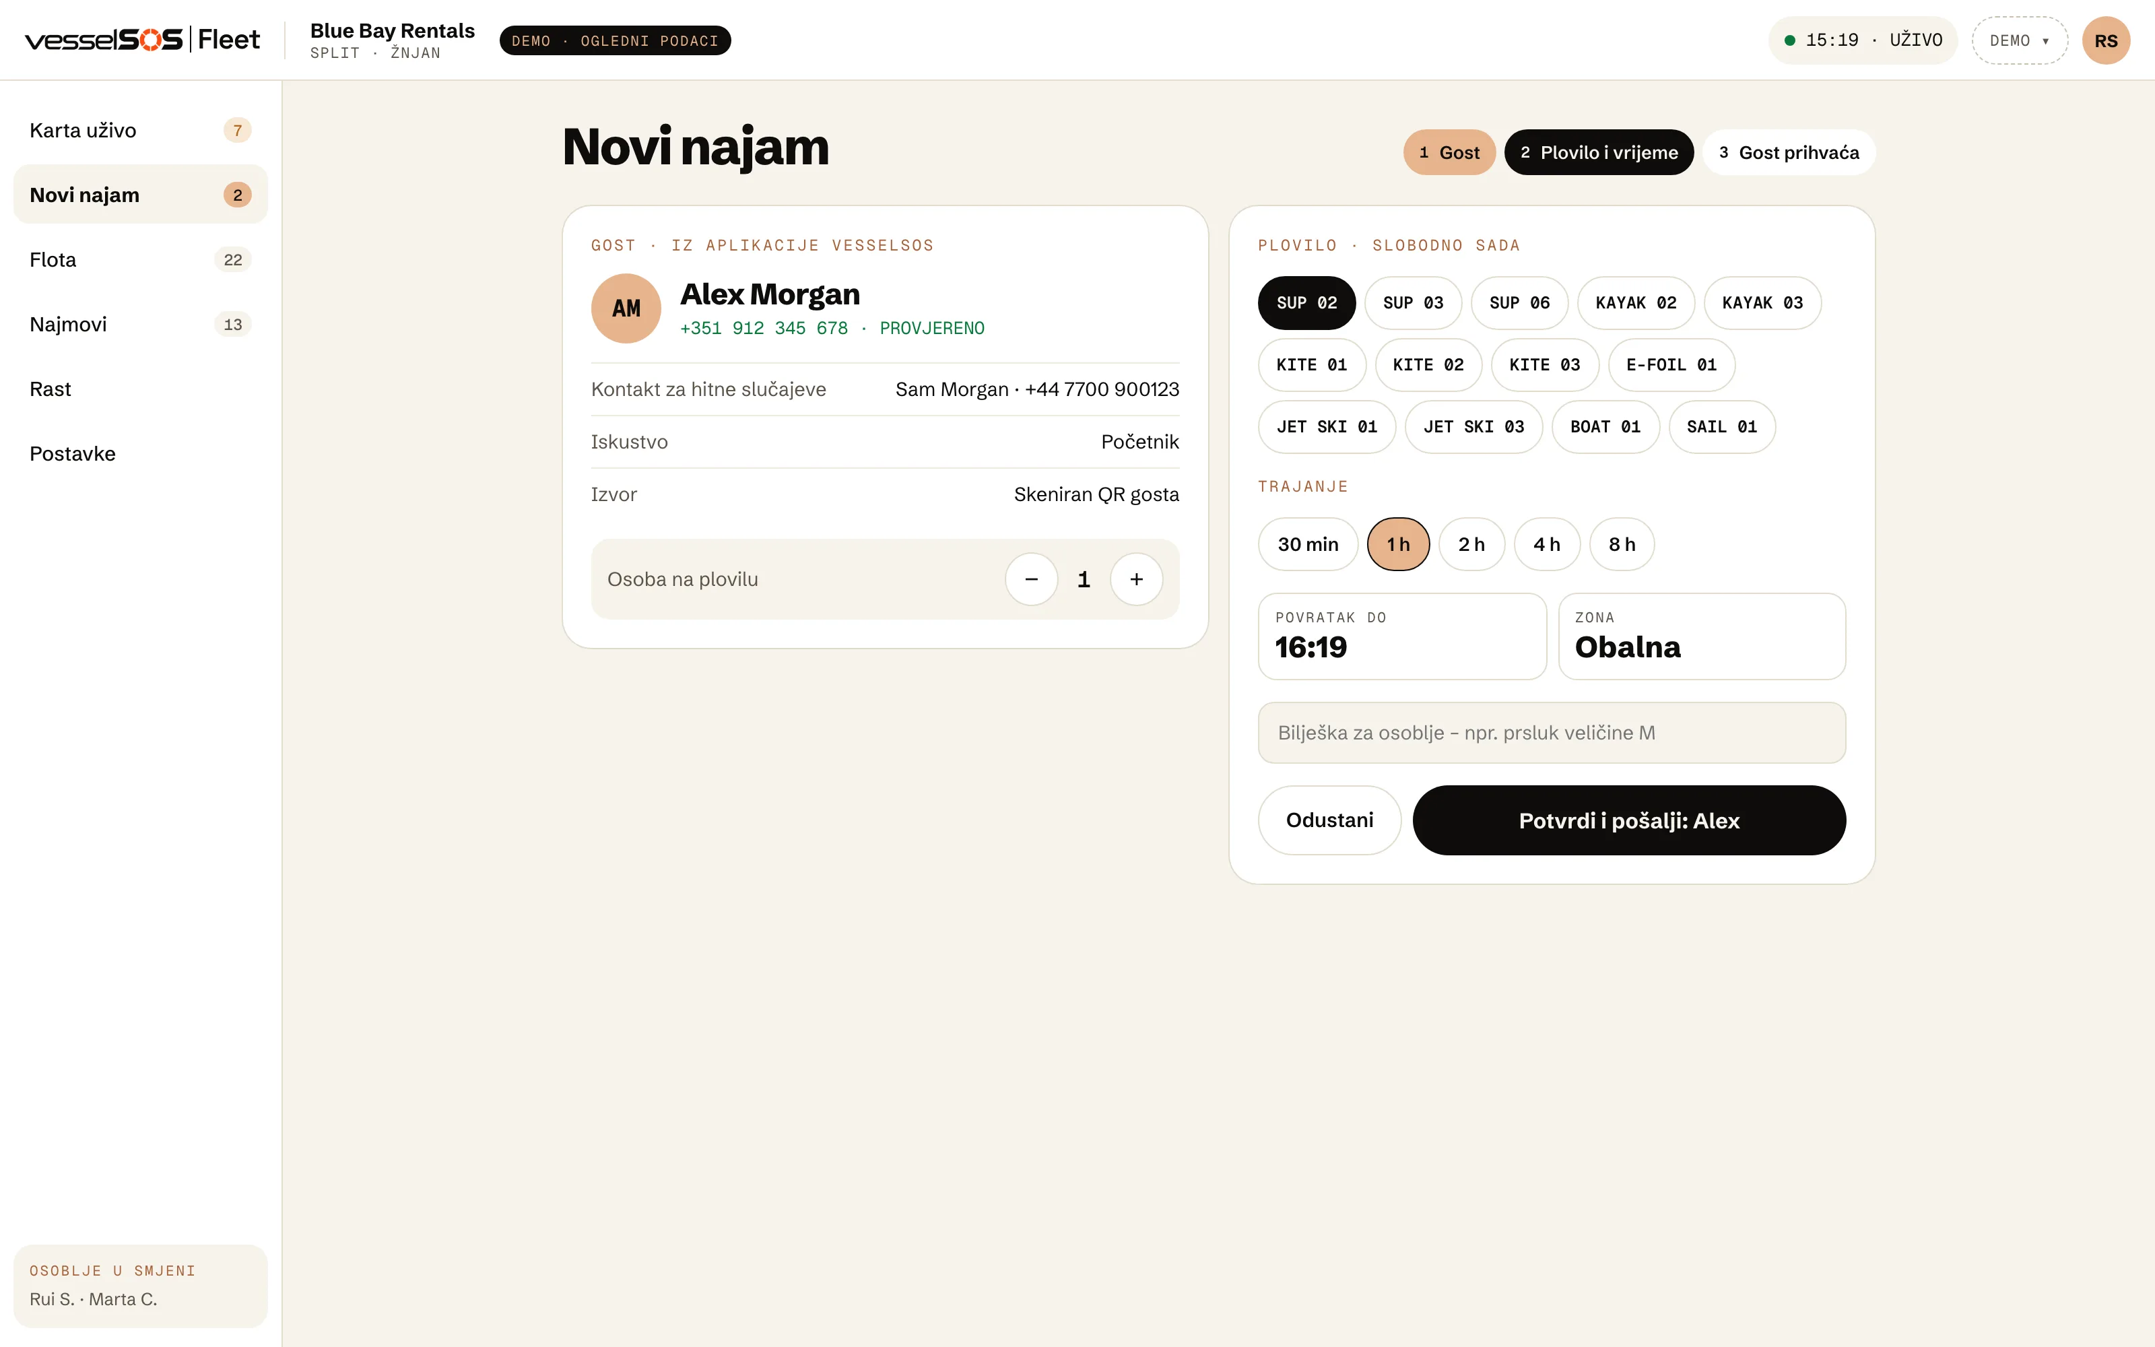
Task: Select the JET SKI 03 vessel
Action: point(1473,427)
